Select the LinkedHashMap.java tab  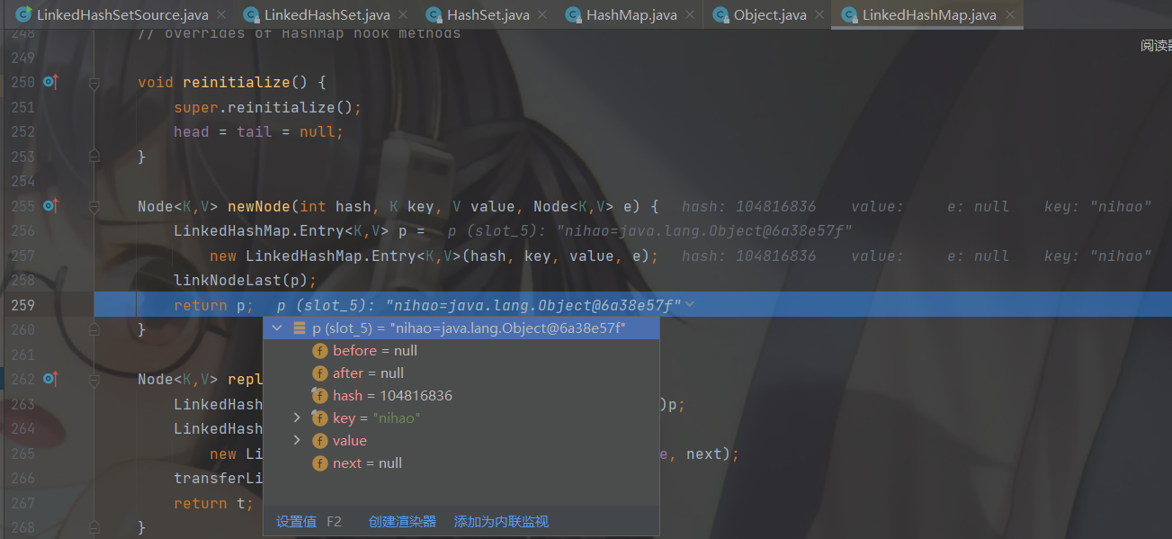[929, 15]
